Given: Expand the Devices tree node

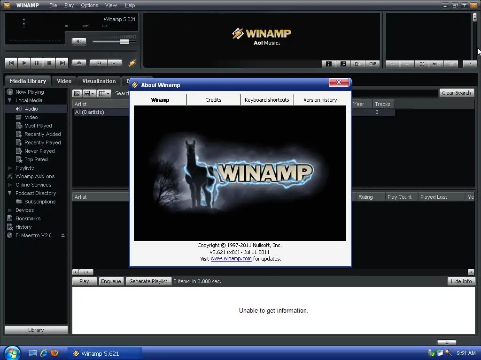Looking at the screenshot, I should 9,210.
